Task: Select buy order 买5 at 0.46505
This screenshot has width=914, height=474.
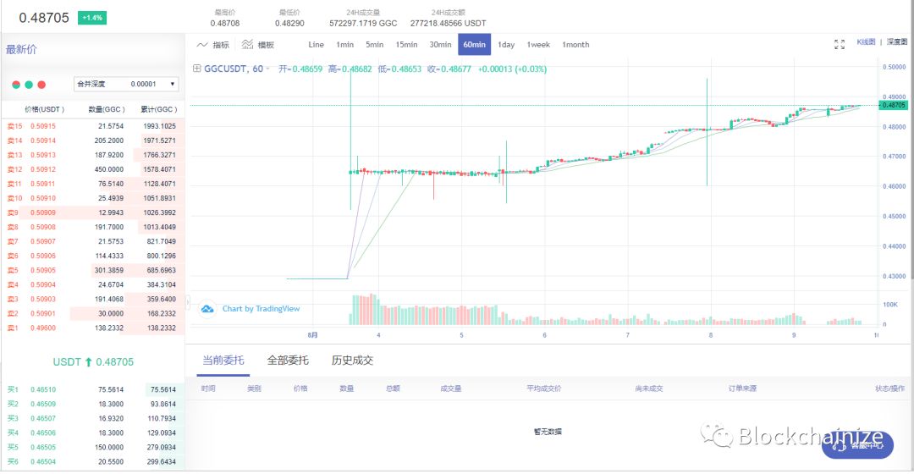Action: coord(93,448)
